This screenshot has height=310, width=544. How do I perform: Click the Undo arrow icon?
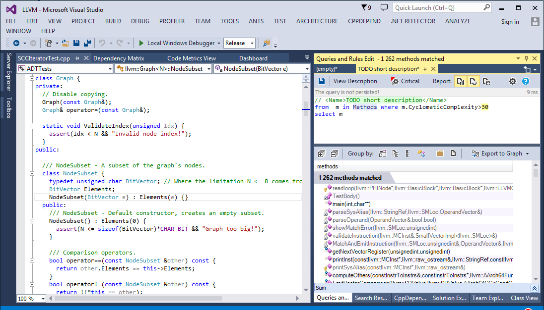[x=102, y=43]
